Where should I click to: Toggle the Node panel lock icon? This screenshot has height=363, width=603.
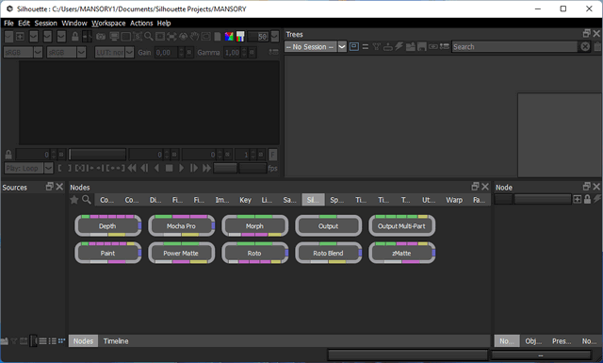pos(587,199)
